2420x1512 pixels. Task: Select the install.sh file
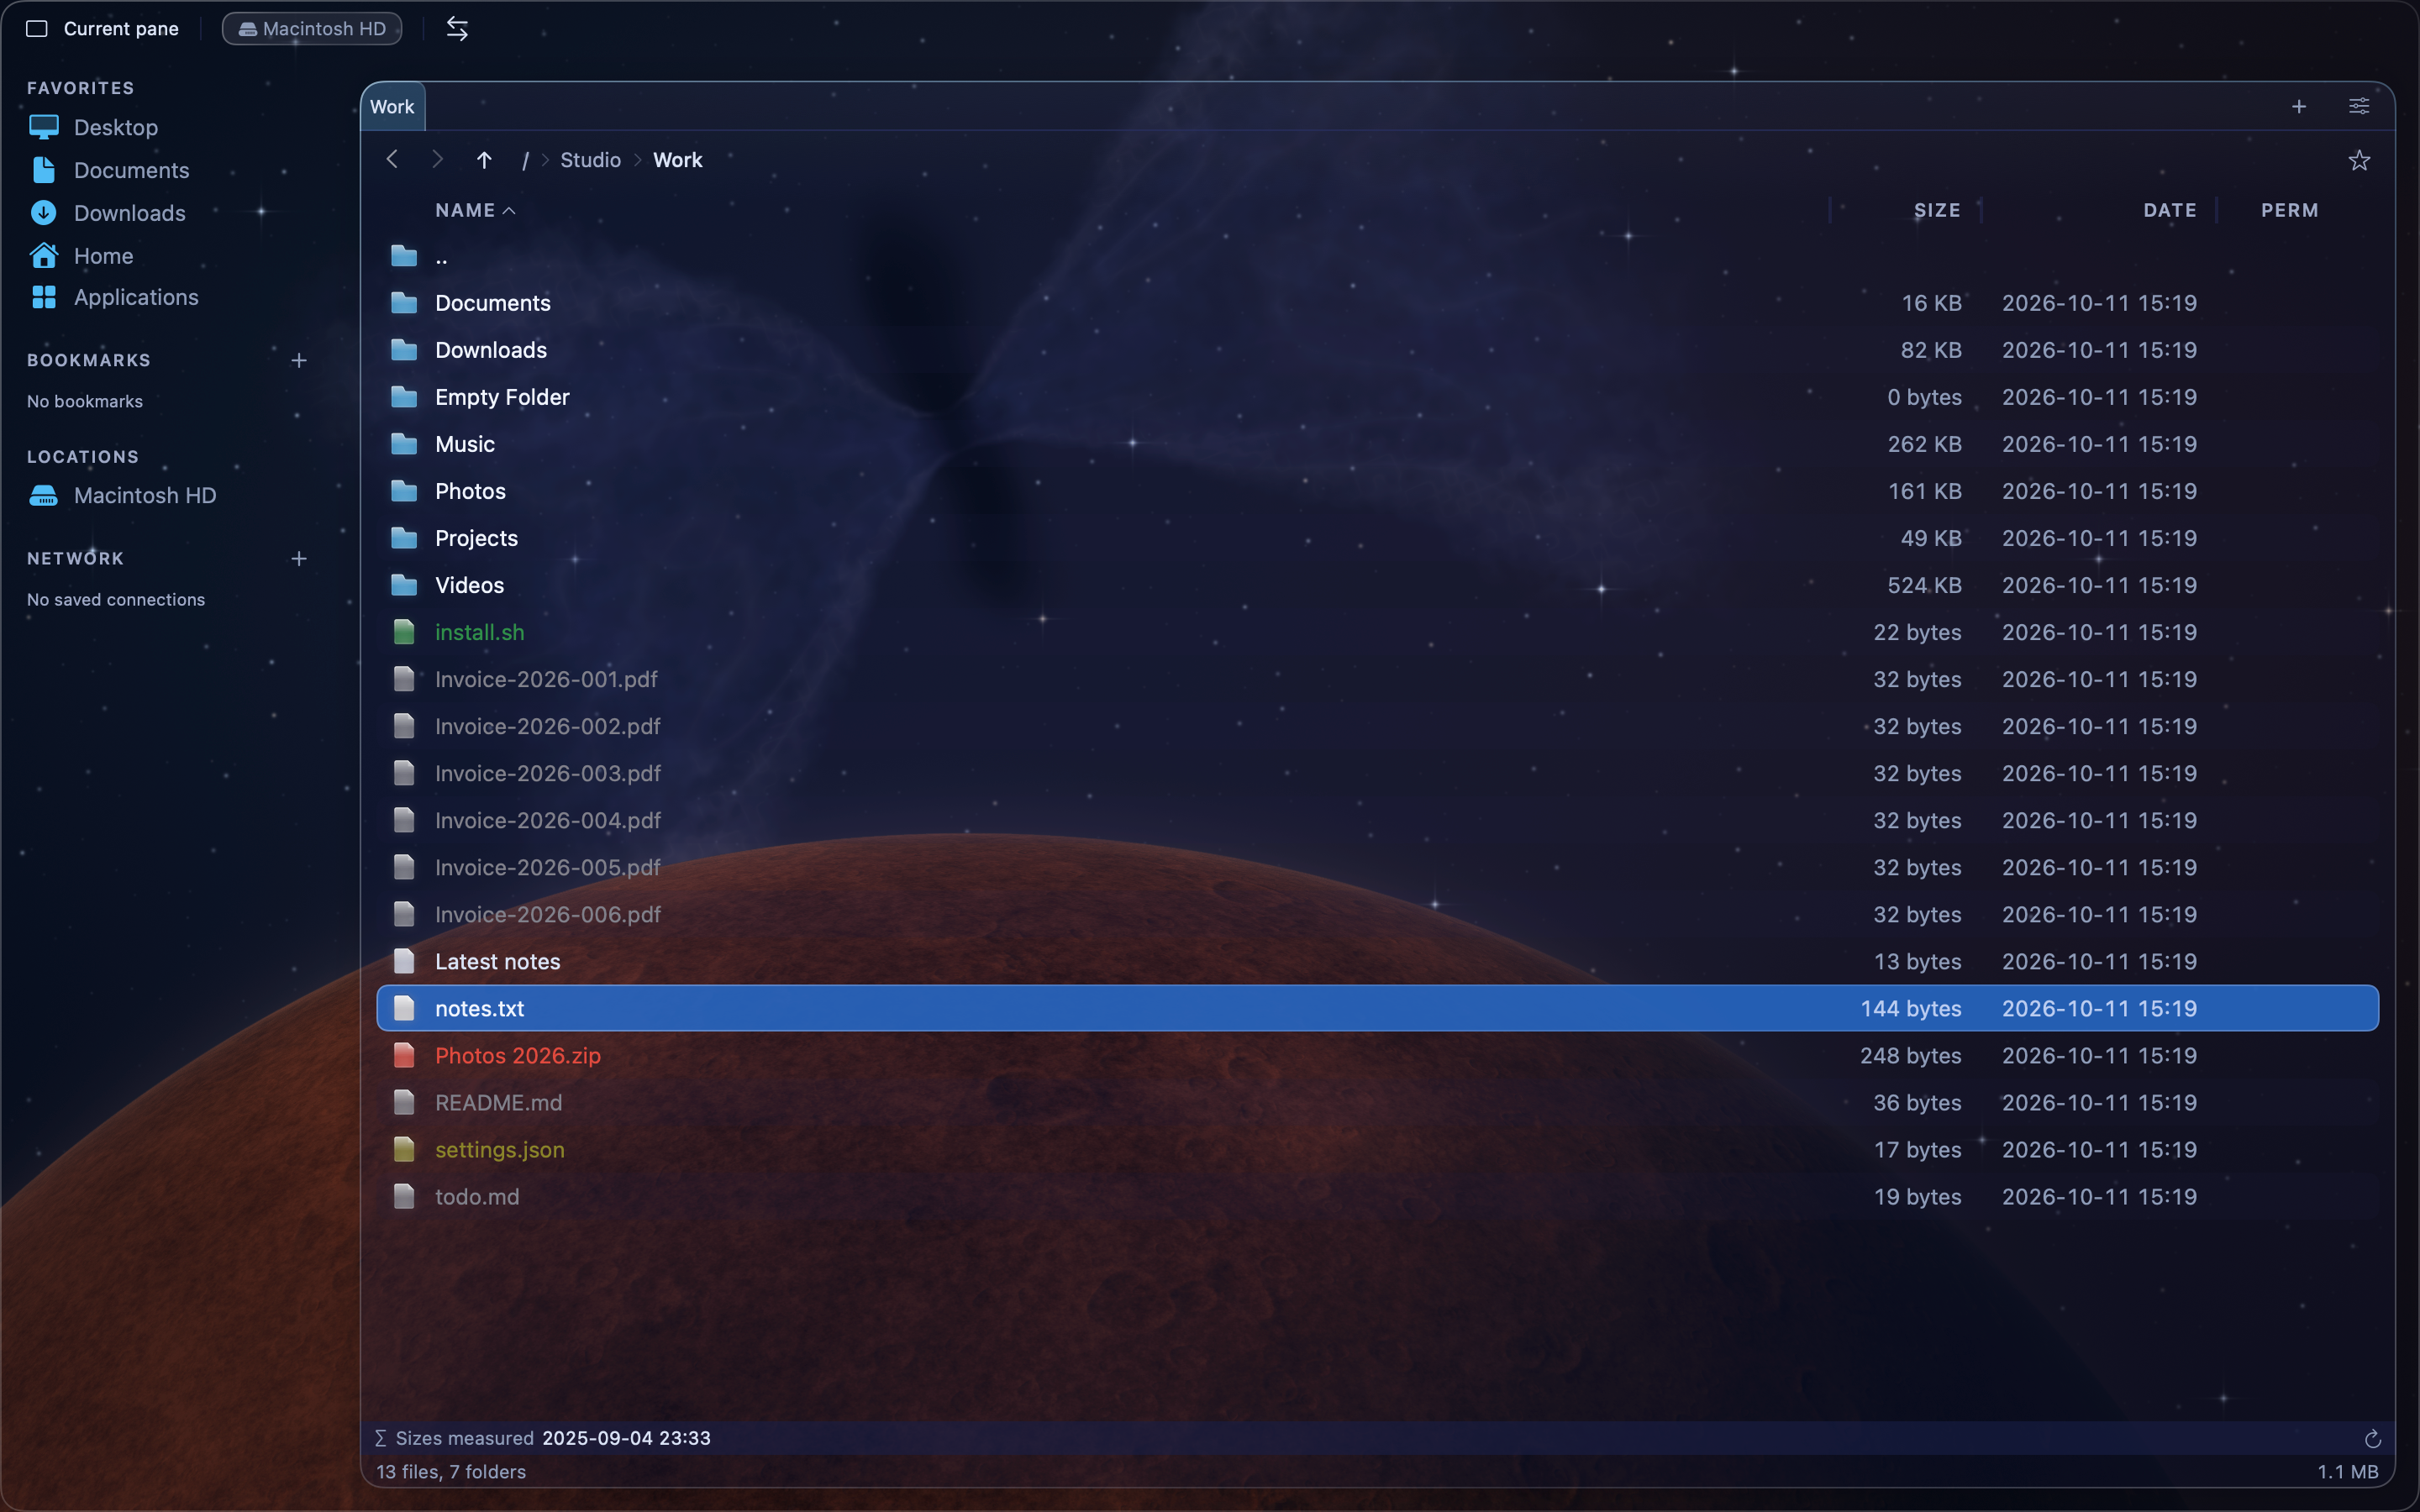(x=1377, y=632)
